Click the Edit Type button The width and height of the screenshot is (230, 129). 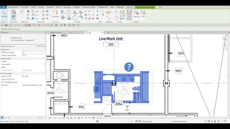[x=41, y=46]
